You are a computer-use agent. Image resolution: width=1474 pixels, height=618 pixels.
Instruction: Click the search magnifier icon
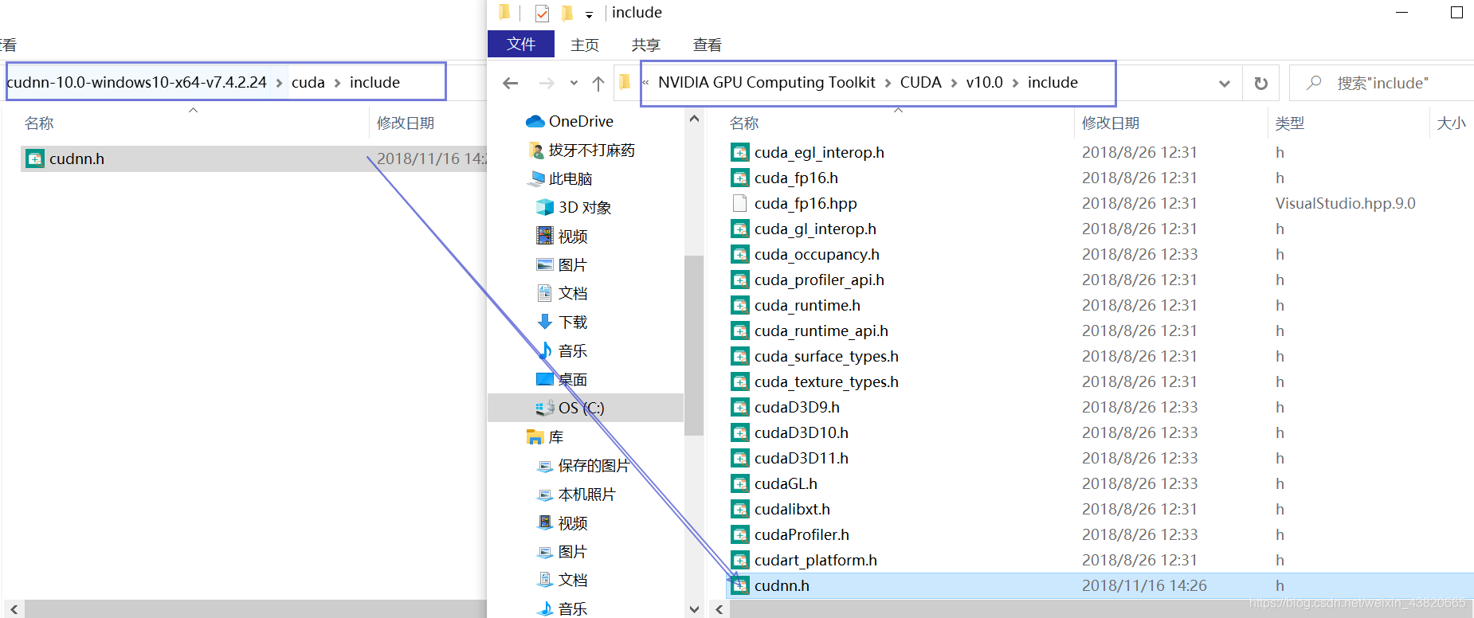click(1314, 82)
